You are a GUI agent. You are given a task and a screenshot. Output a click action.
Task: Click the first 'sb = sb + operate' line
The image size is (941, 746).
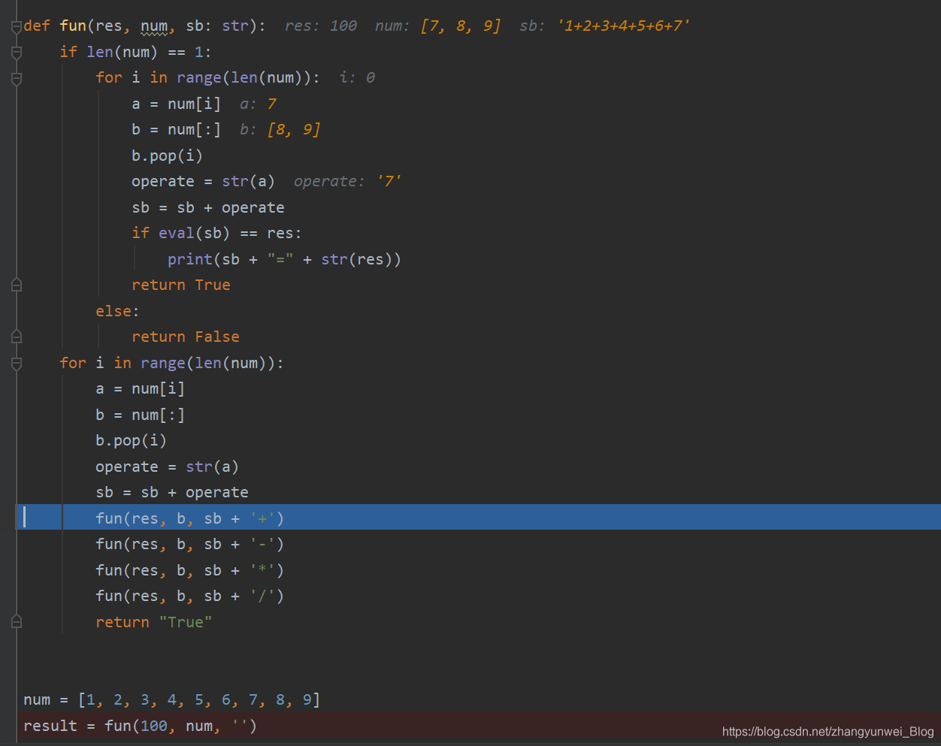coord(208,207)
